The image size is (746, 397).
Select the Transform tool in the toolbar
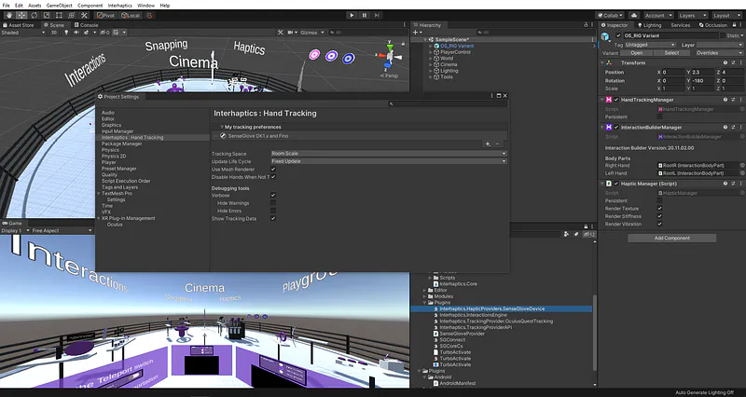(x=72, y=15)
